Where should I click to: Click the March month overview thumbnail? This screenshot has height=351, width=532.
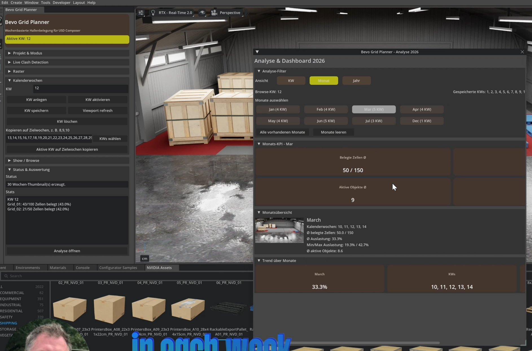click(279, 230)
